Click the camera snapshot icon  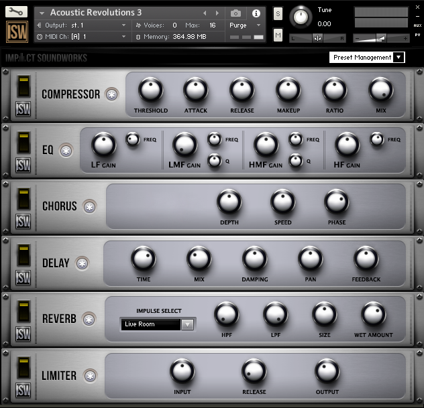click(235, 13)
